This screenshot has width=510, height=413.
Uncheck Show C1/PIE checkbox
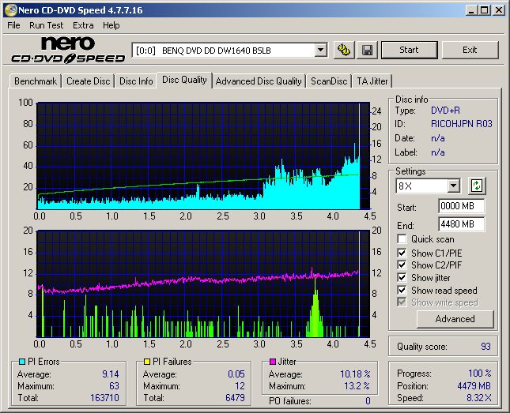pyautogui.click(x=402, y=253)
